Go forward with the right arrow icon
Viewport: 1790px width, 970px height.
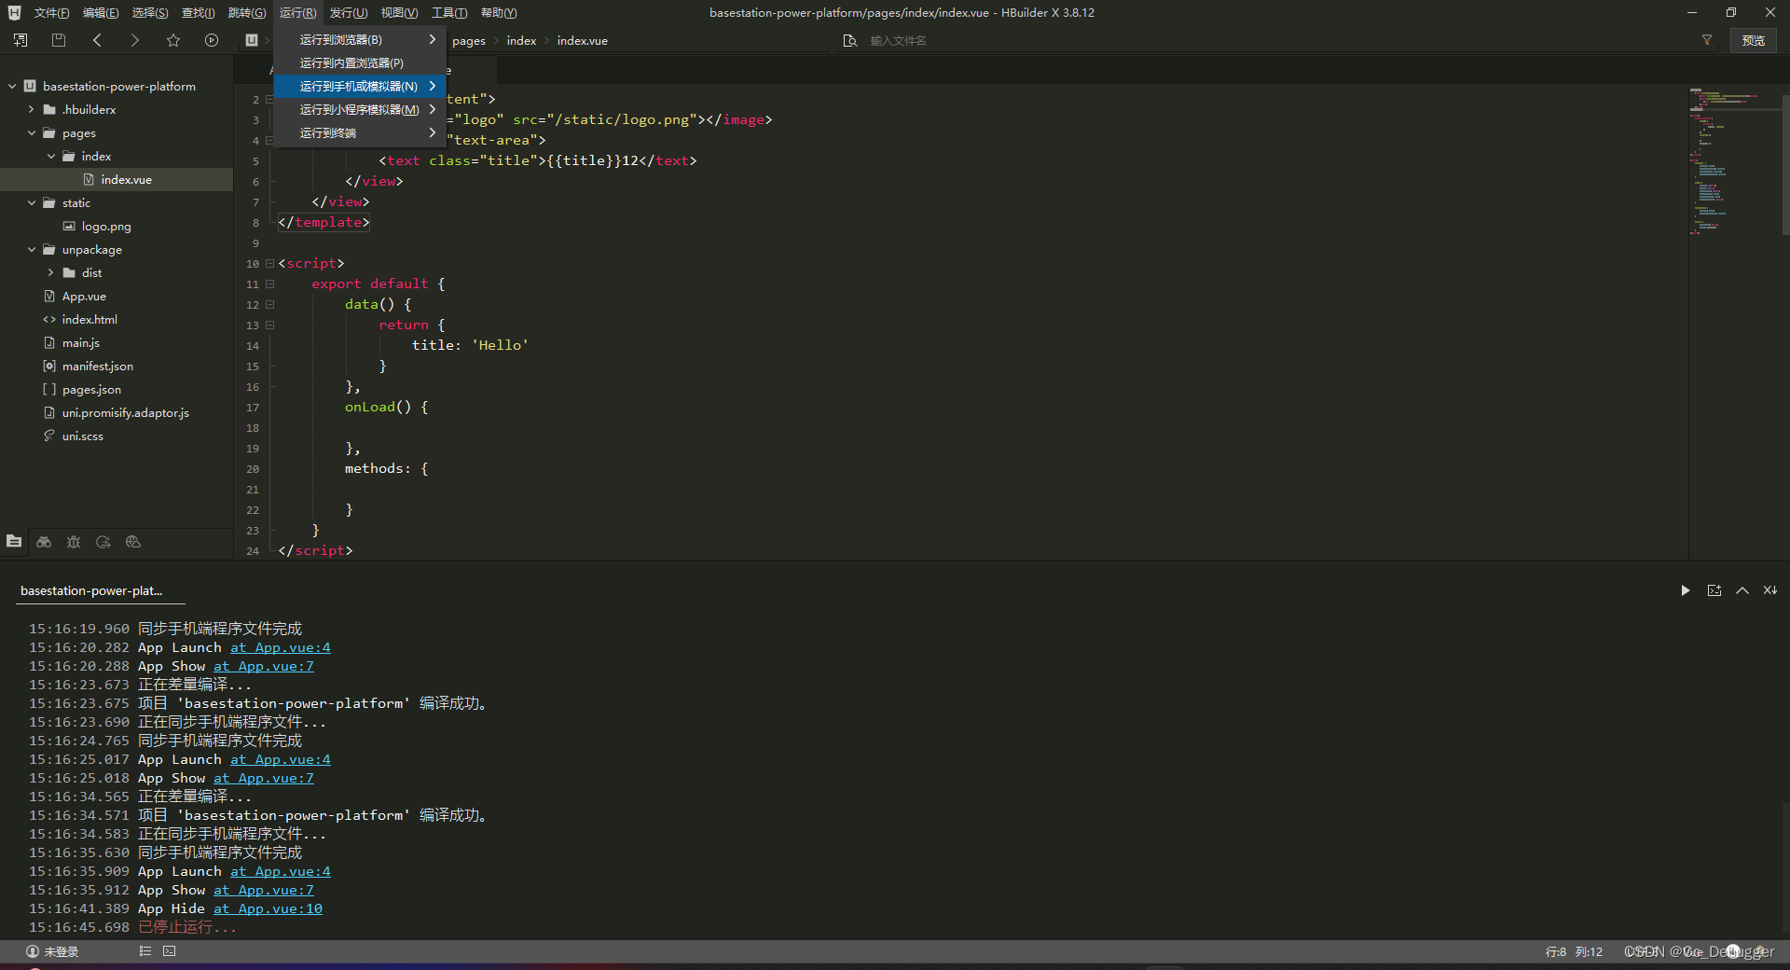click(x=134, y=40)
